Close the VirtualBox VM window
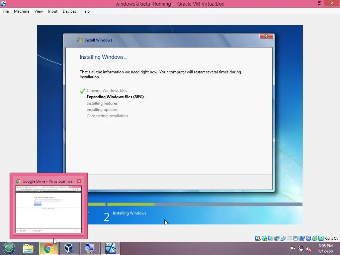 332,3
